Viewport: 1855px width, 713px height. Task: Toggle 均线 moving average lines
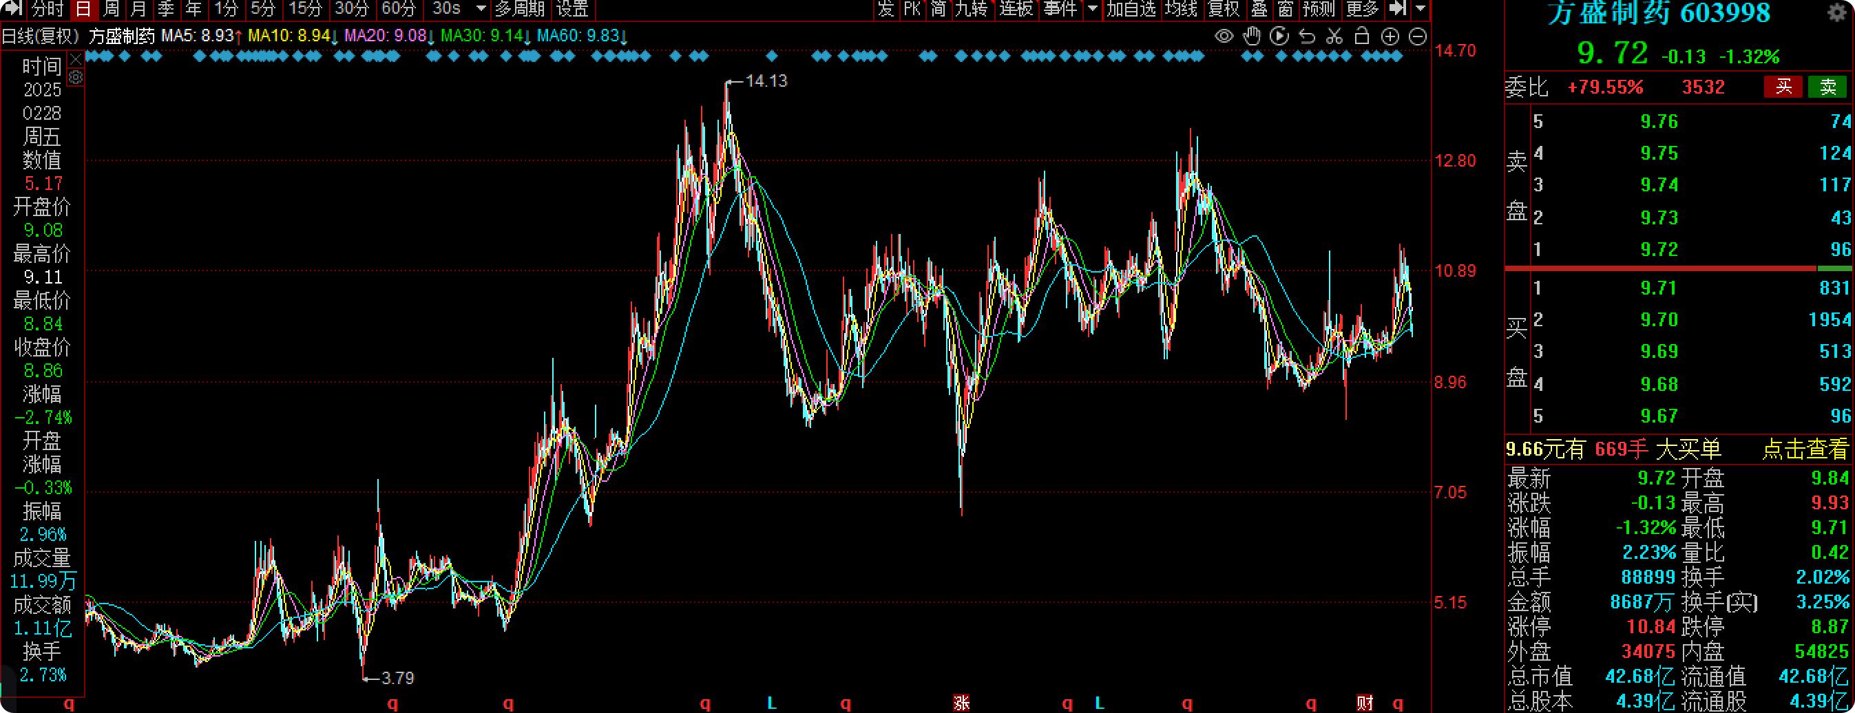1181,9
